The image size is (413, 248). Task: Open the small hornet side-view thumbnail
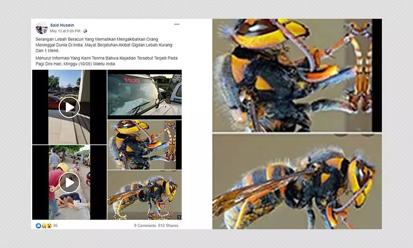coord(144,195)
